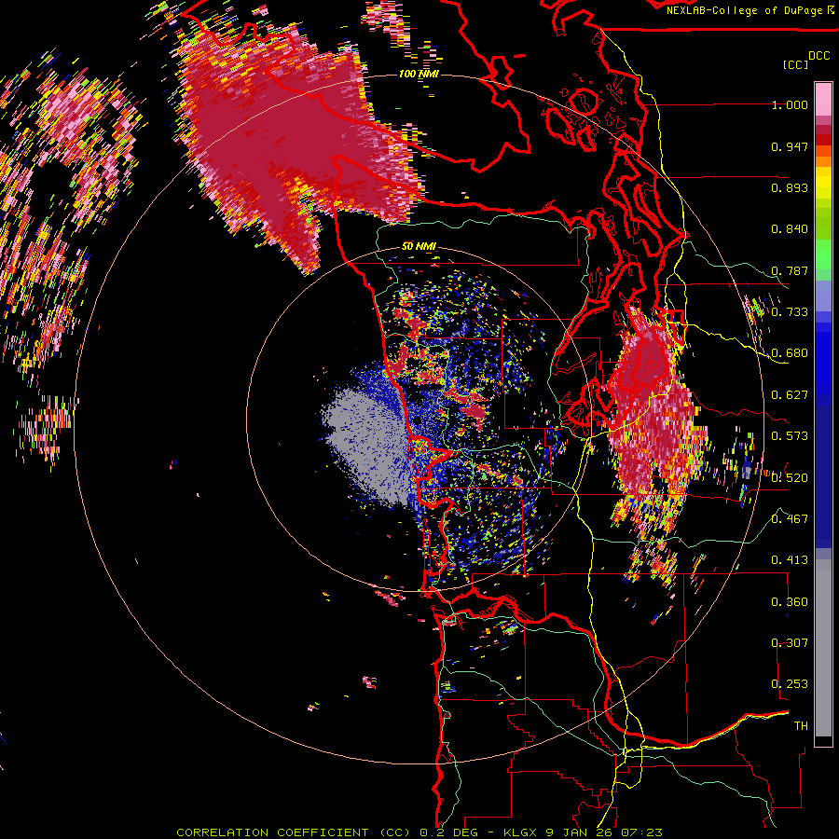Select the 0.893 scale value

(x=790, y=187)
